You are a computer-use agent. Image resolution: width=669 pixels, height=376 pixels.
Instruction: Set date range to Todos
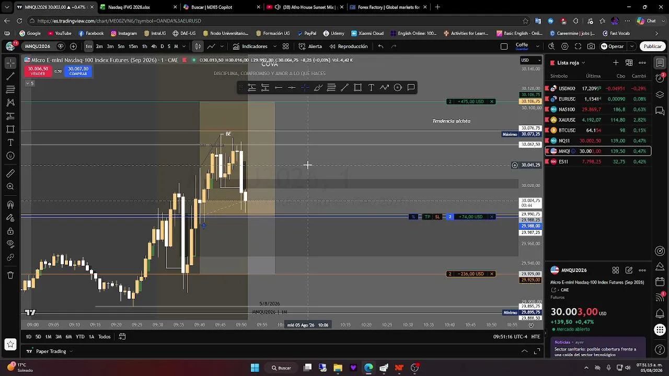pos(105,337)
